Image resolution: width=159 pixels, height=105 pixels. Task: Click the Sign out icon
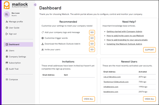pos(7,34)
